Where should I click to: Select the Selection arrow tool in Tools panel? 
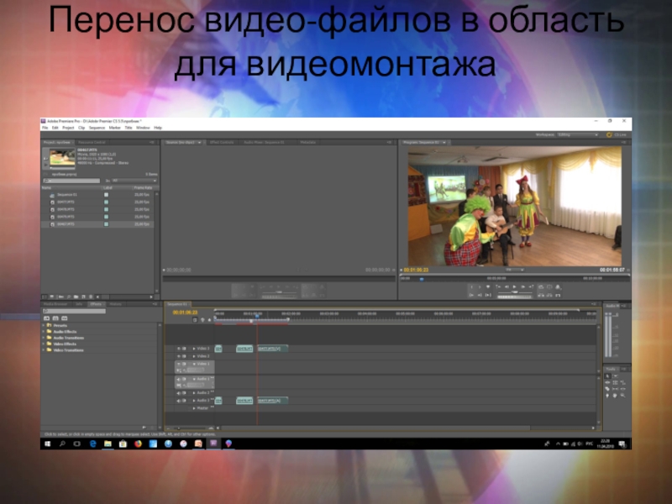click(x=607, y=377)
